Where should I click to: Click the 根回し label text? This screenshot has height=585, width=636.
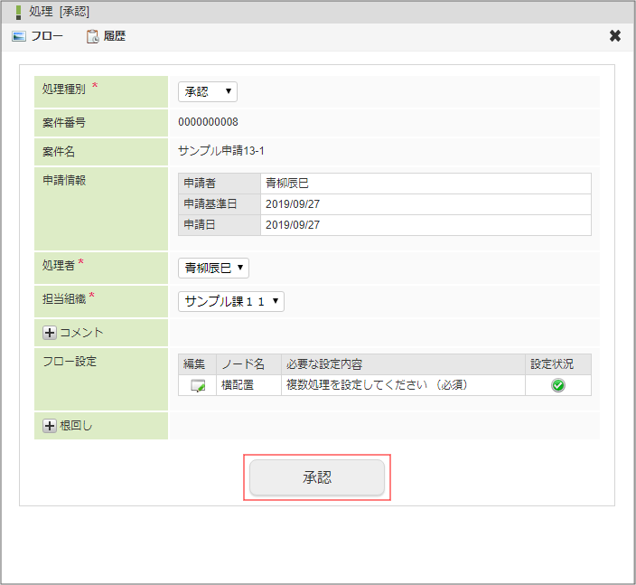[76, 426]
